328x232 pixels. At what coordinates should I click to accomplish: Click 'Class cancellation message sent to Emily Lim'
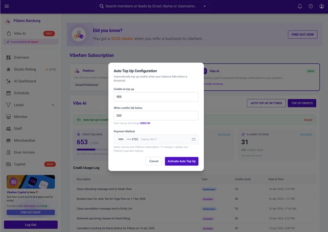104,209
